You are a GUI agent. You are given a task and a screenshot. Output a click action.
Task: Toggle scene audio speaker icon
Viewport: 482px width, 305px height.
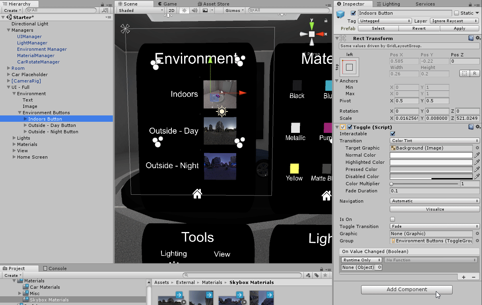point(195,10)
